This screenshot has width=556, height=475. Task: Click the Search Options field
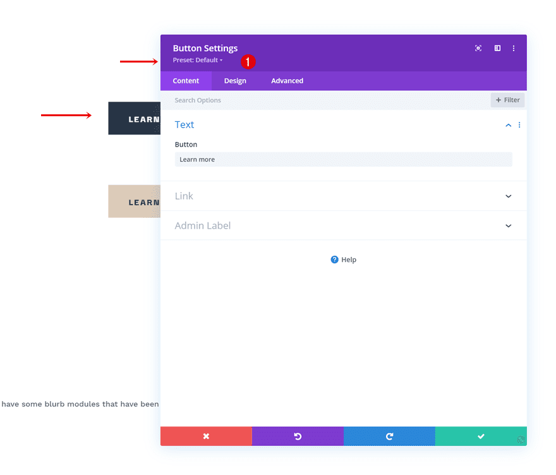click(253, 100)
